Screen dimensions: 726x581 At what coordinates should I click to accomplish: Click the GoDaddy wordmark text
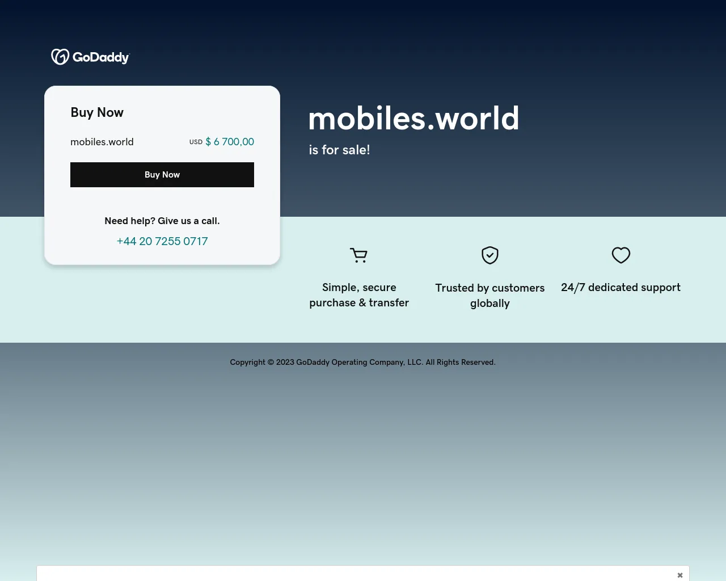click(101, 57)
